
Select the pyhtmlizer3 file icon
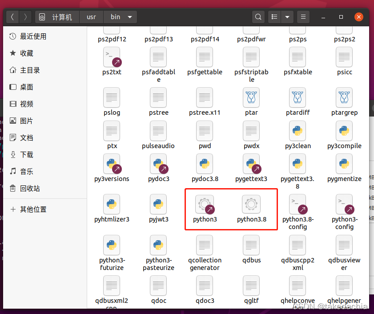112,204
